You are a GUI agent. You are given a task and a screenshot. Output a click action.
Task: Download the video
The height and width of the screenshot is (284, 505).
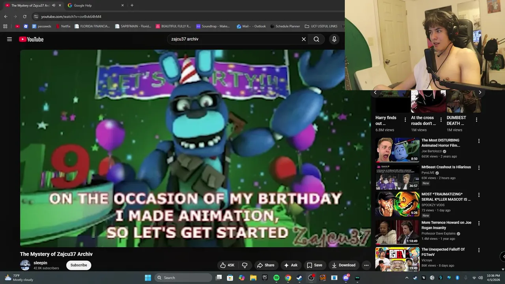coord(344,265)
